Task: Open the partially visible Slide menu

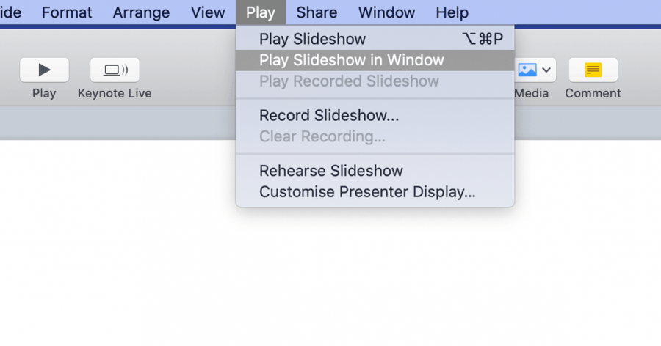Action: (x=10, y=12)
